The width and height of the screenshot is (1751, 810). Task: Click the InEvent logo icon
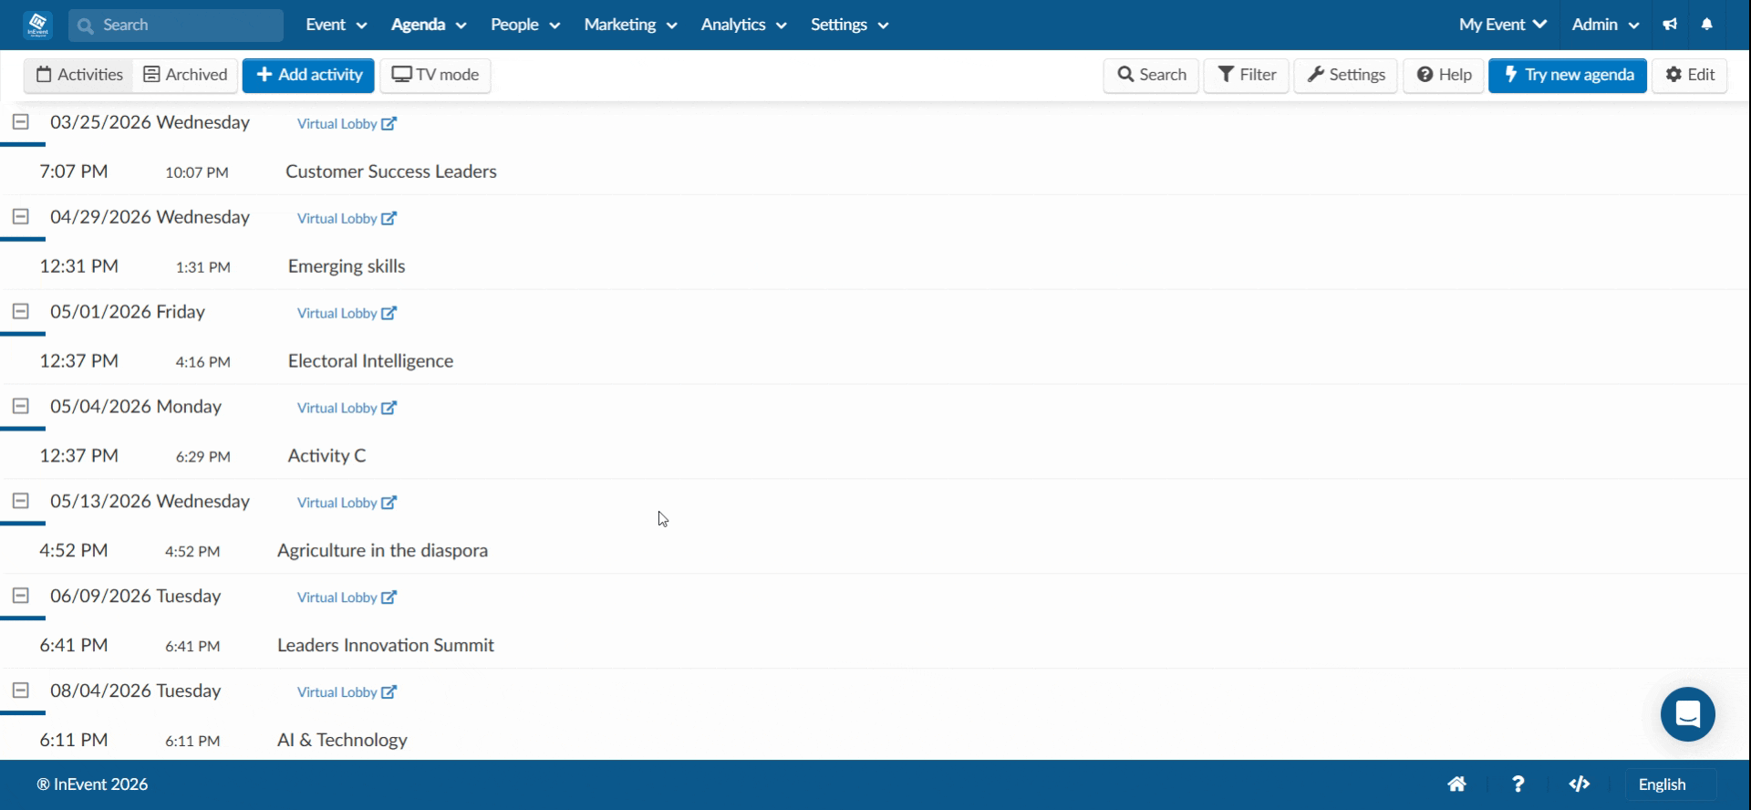coord(38,25)
